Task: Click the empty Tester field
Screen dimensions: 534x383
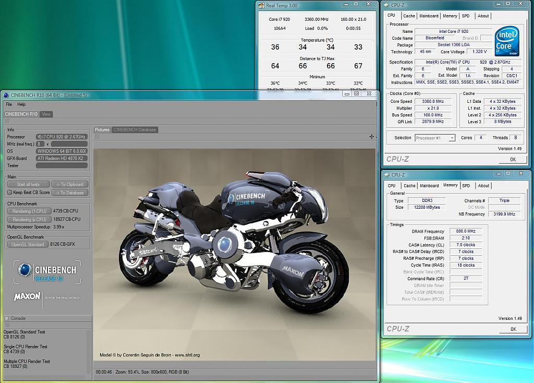Action: coord(62,165)
